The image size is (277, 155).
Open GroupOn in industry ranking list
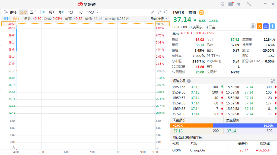[x=198, y=150]
